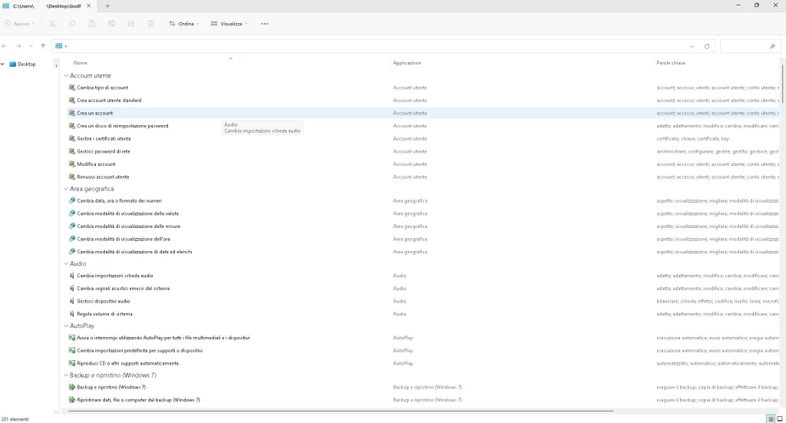Click the Copy icon in toolbar
786x423 pixels.
[71, 24]
